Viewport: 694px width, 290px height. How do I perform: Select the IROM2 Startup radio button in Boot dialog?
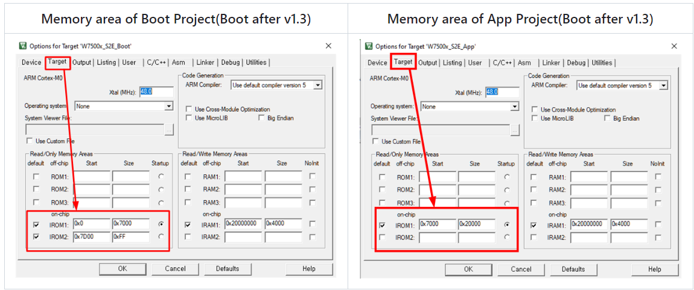161,236
